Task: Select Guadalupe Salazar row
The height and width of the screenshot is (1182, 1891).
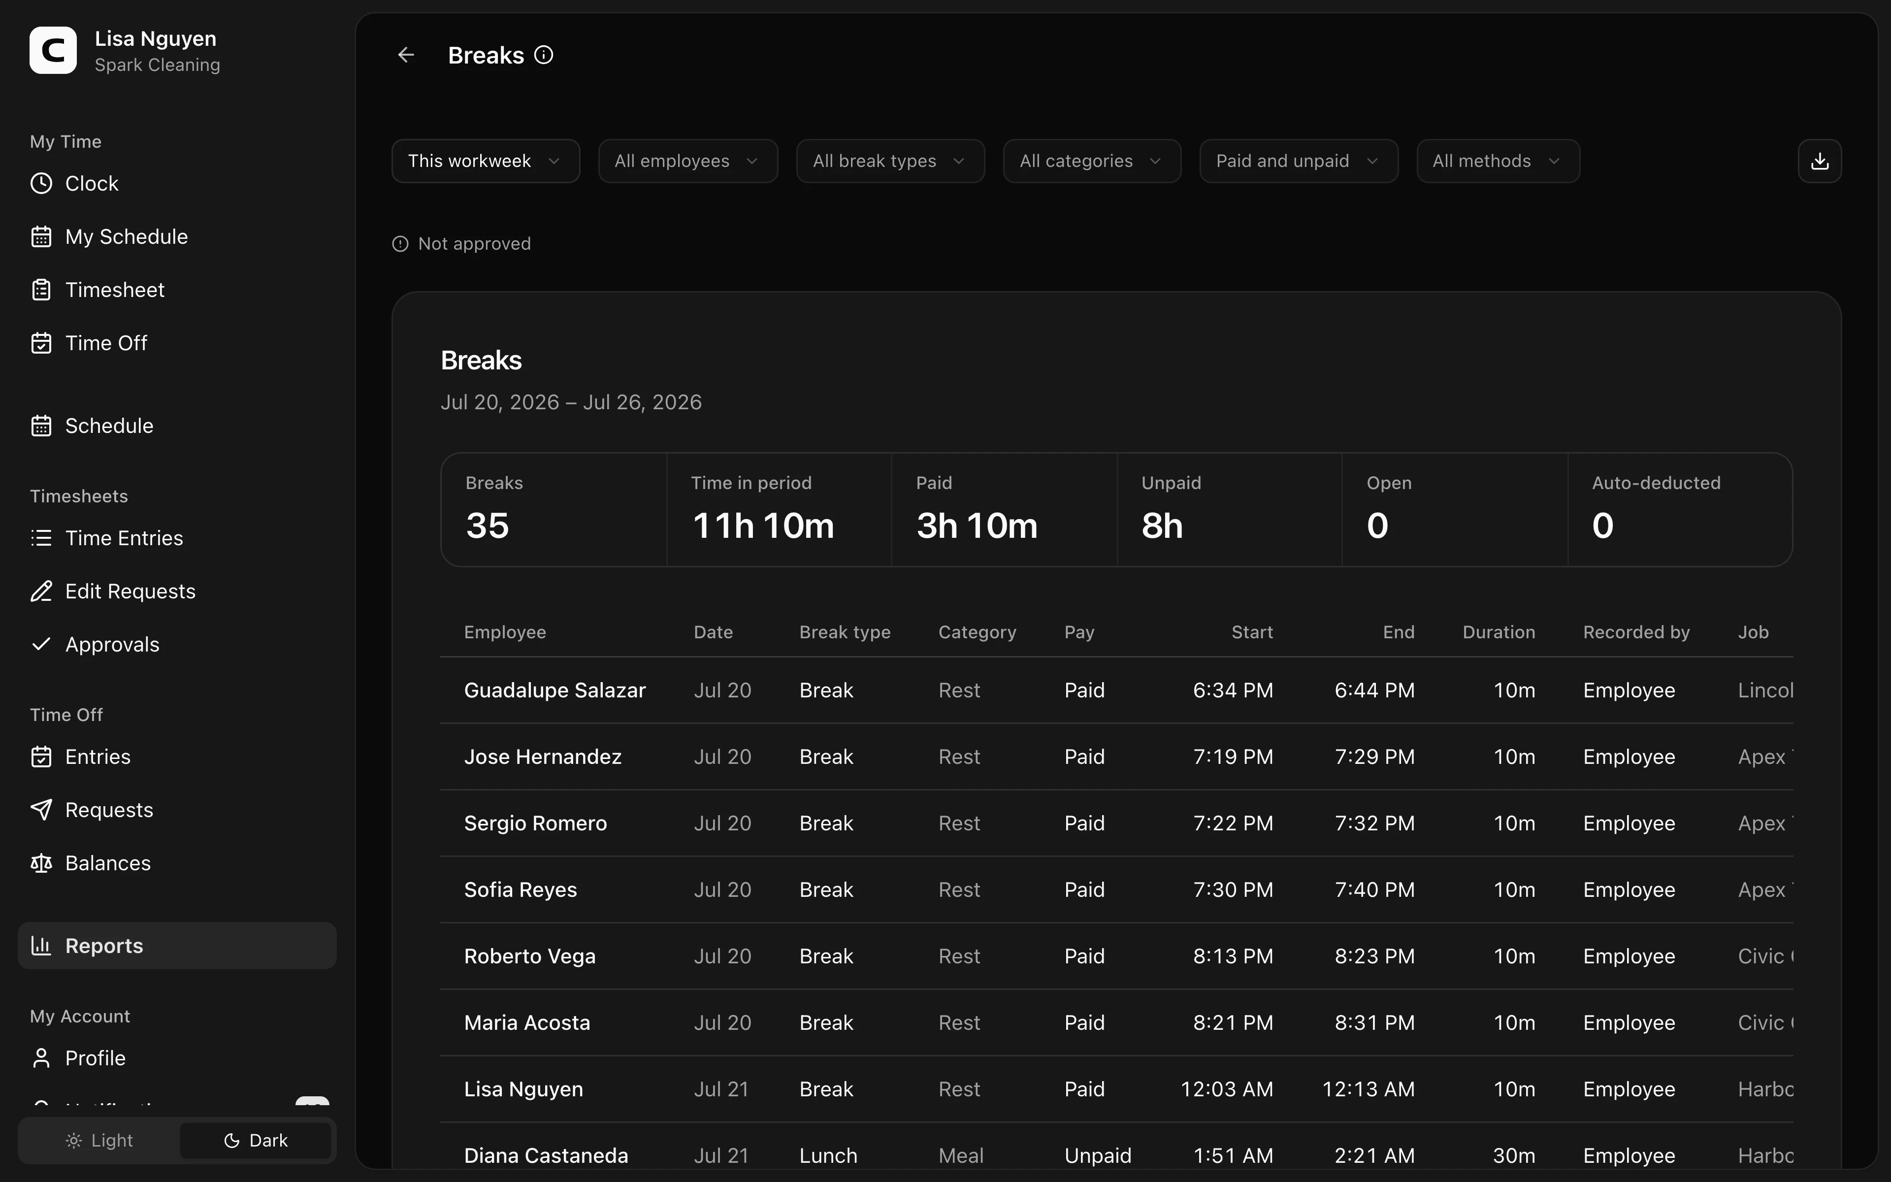Action: point(1117,690)
